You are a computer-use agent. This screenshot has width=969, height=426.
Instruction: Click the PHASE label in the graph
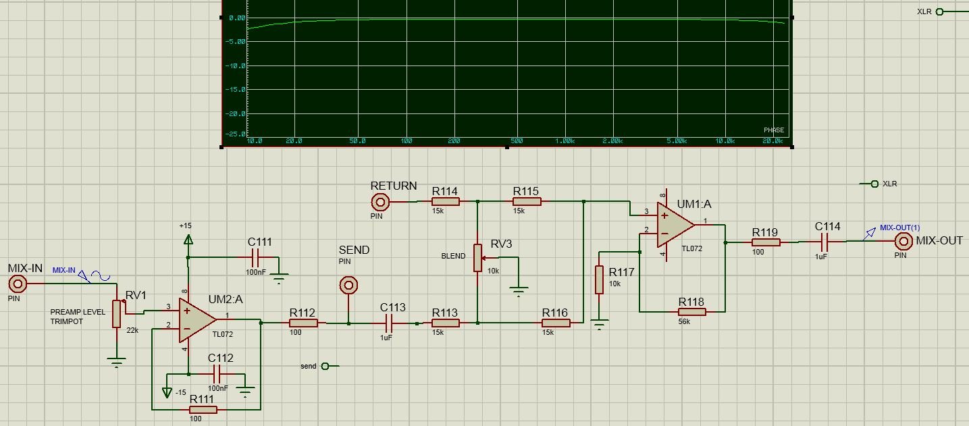click(x=773, y=130)
